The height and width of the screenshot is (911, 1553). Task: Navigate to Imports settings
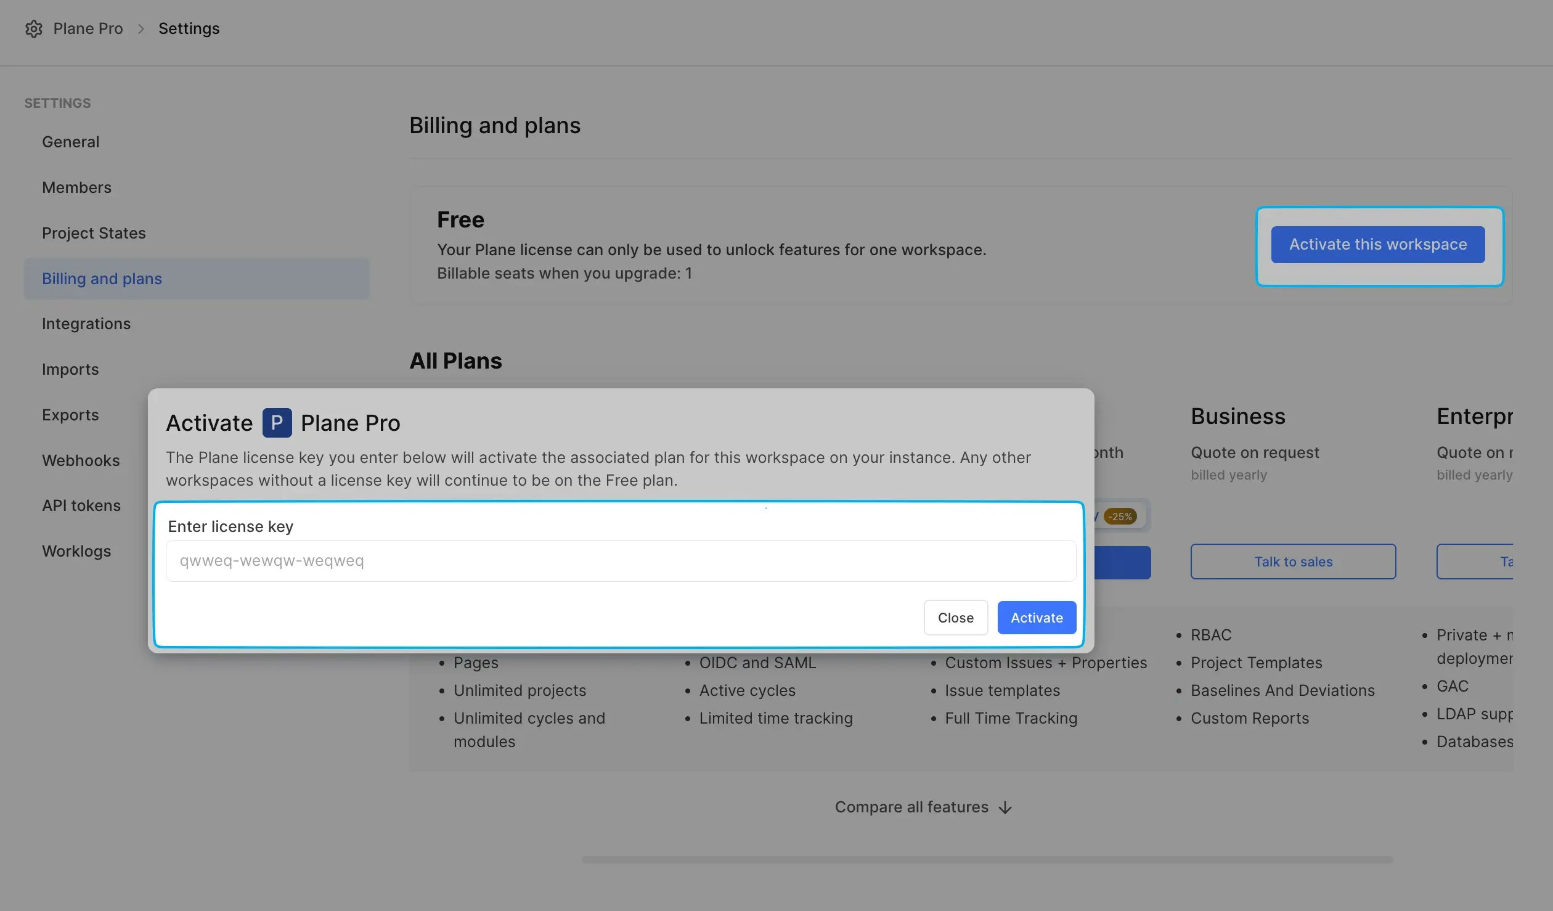(70, 369)
